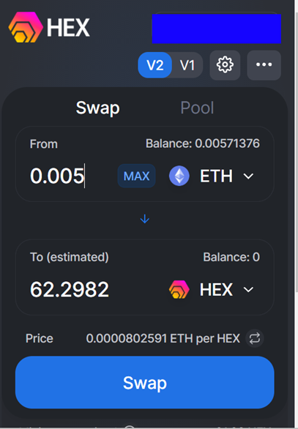298x429 pixels.
Task: Select the Swap tab
Action: (97, 108)
